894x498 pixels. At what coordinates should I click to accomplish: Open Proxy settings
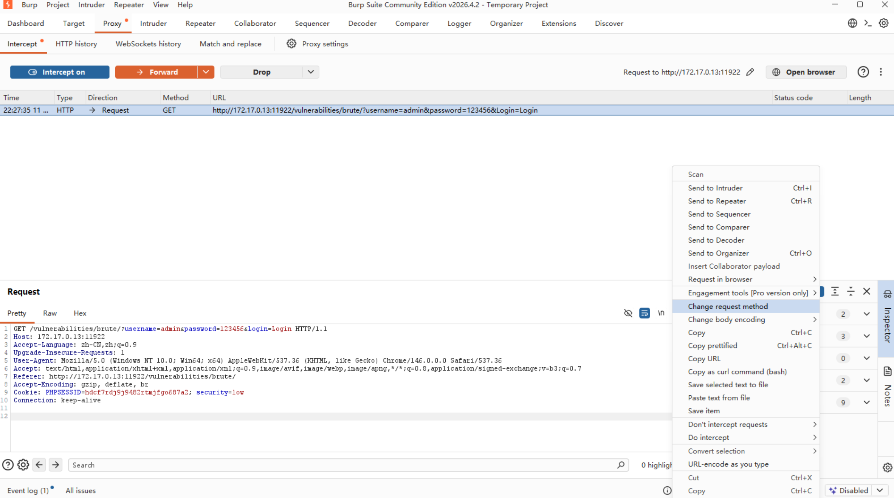pos(325,44)
